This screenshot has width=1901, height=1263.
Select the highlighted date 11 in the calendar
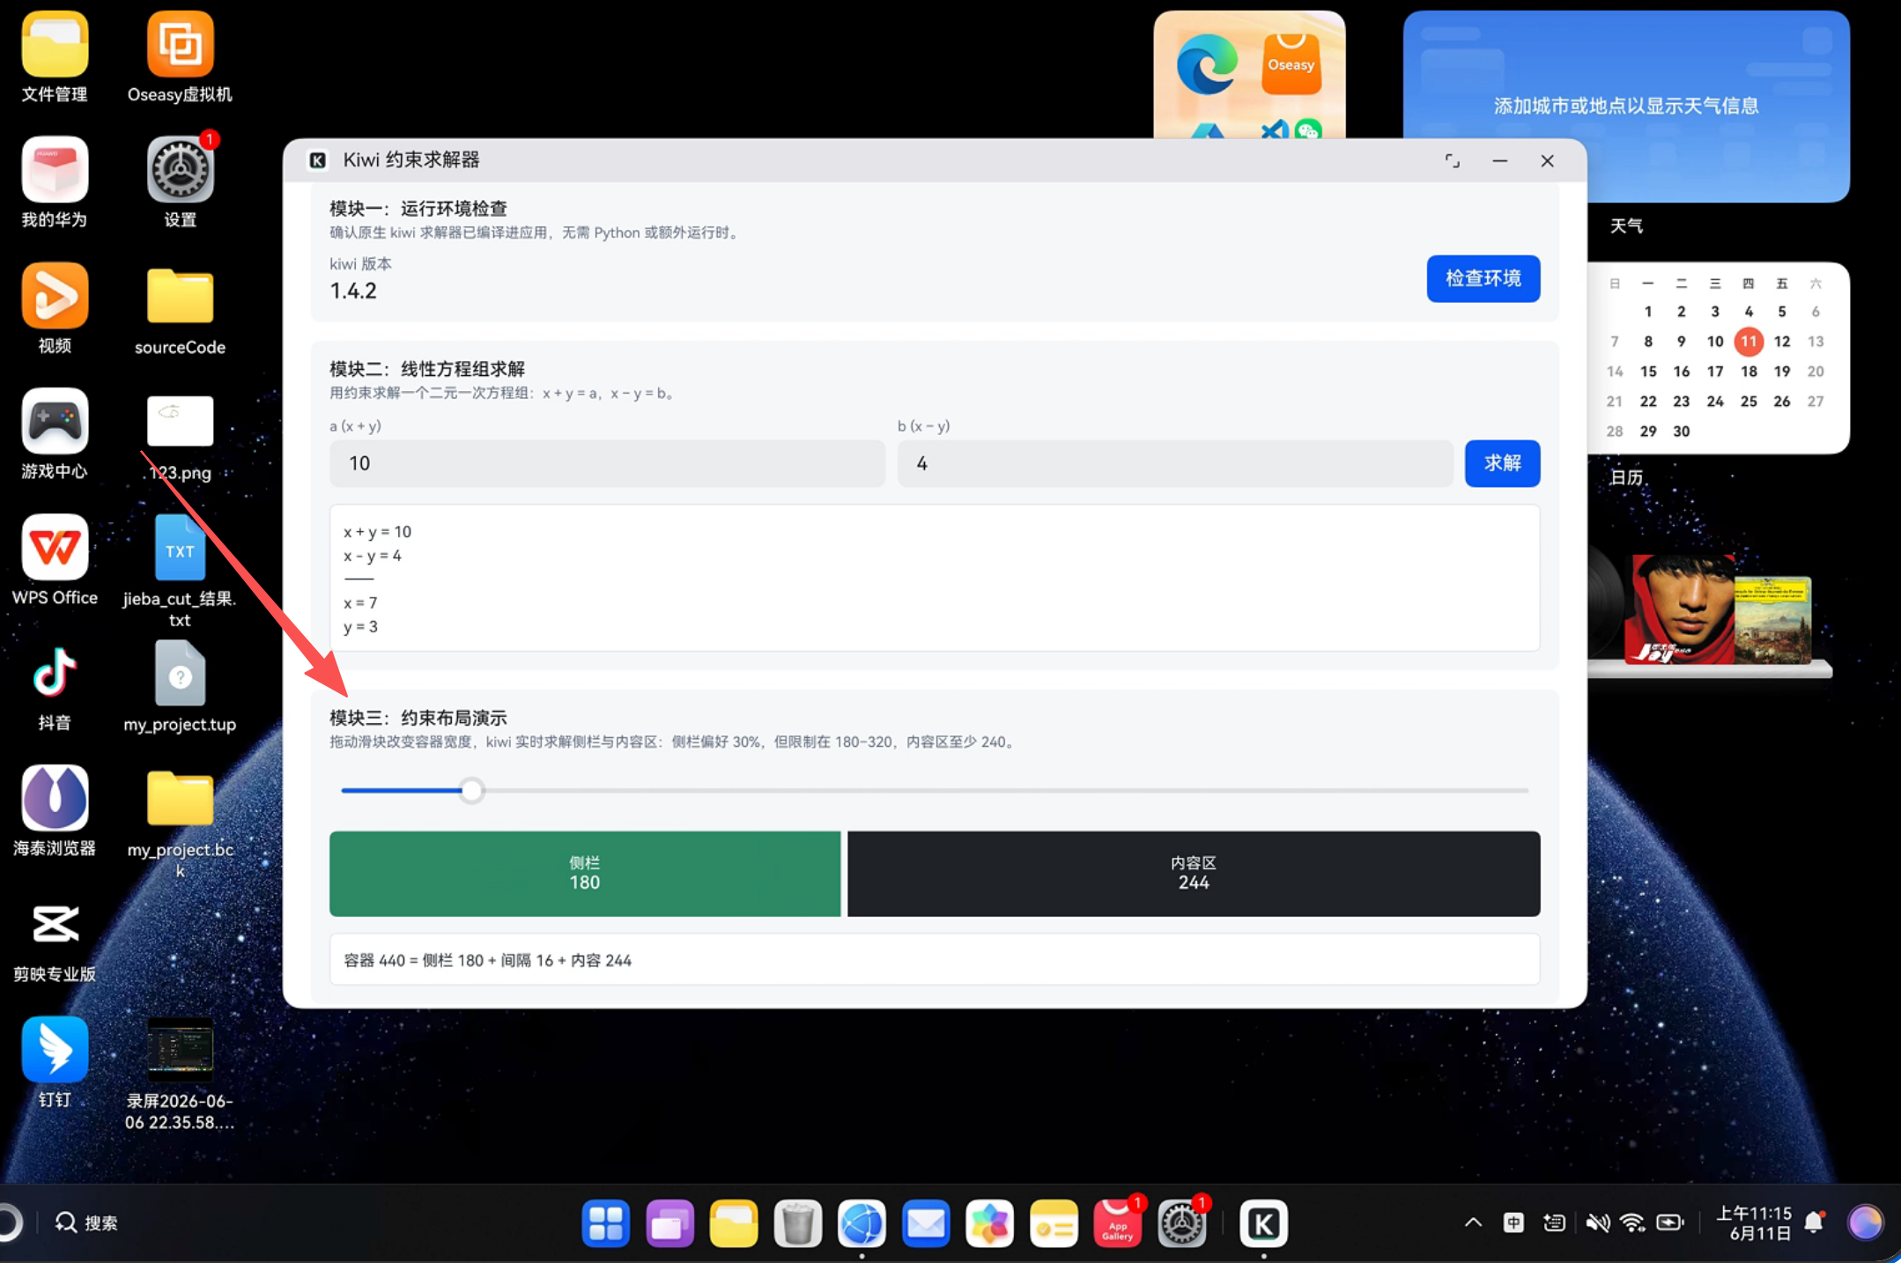click(1749, 341)
